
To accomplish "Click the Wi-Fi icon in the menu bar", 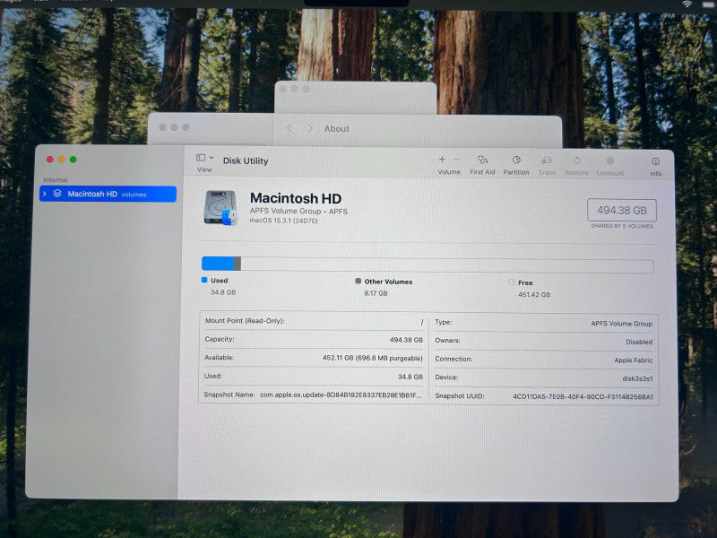I will tap(687, 4).
